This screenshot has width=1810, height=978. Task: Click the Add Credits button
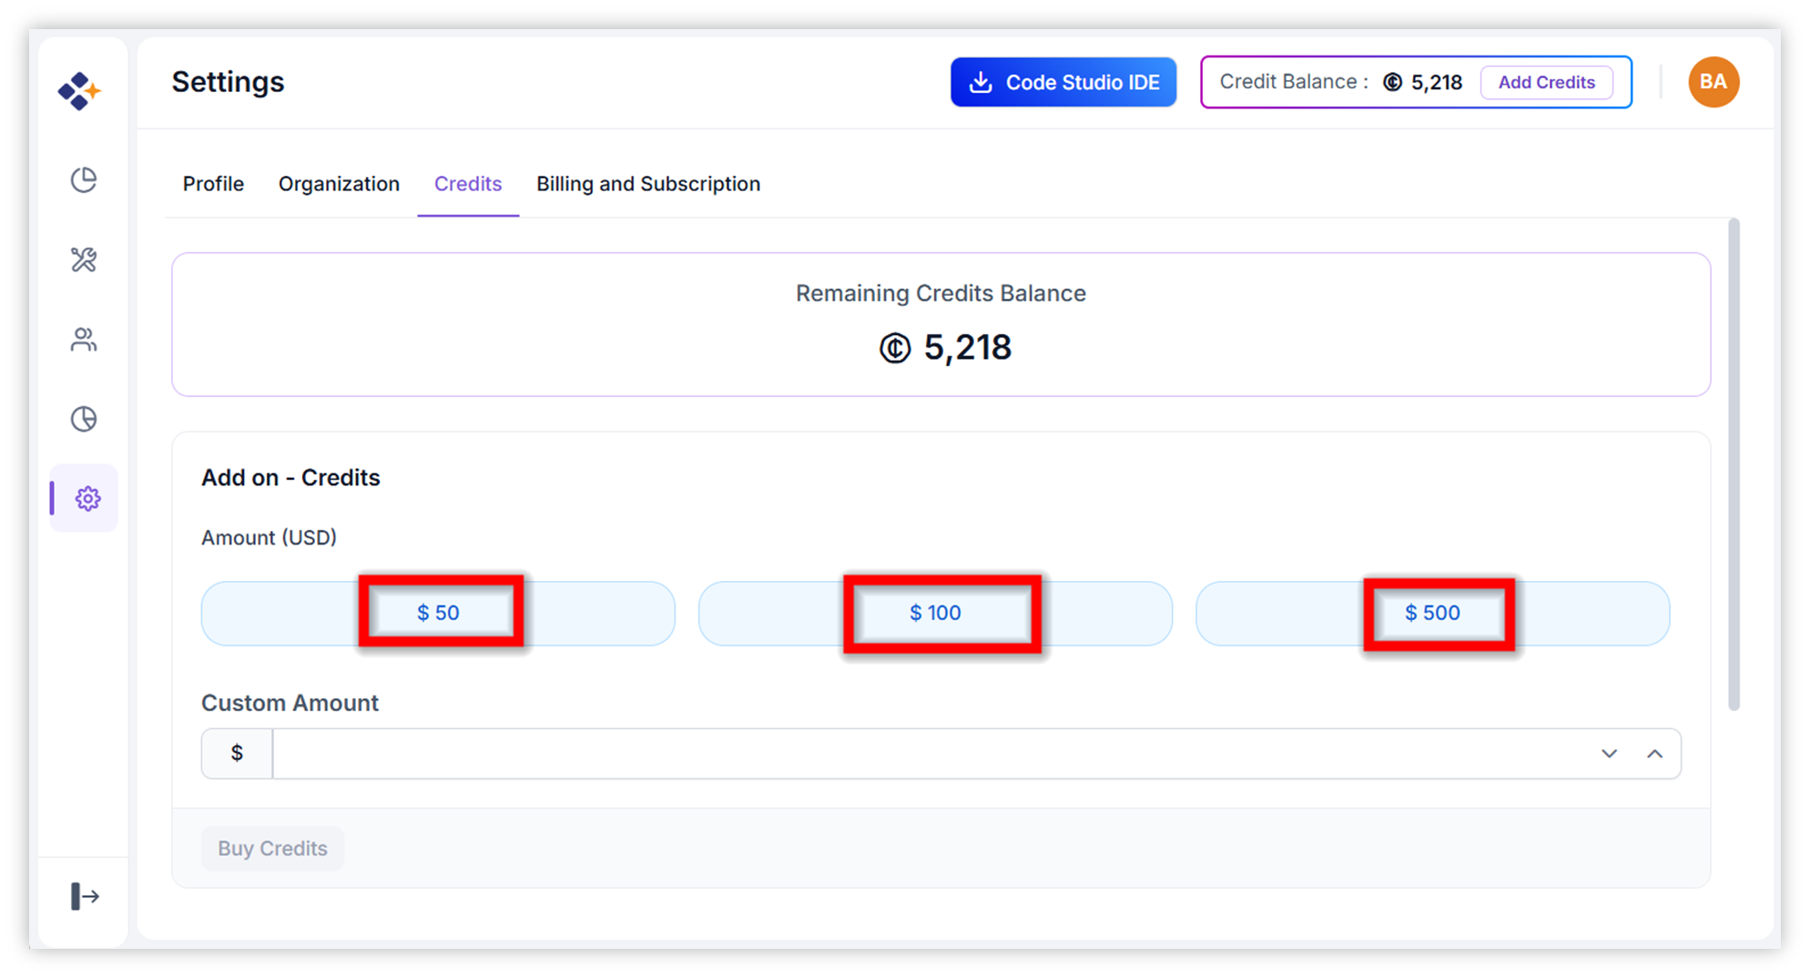click(1546, 82)
